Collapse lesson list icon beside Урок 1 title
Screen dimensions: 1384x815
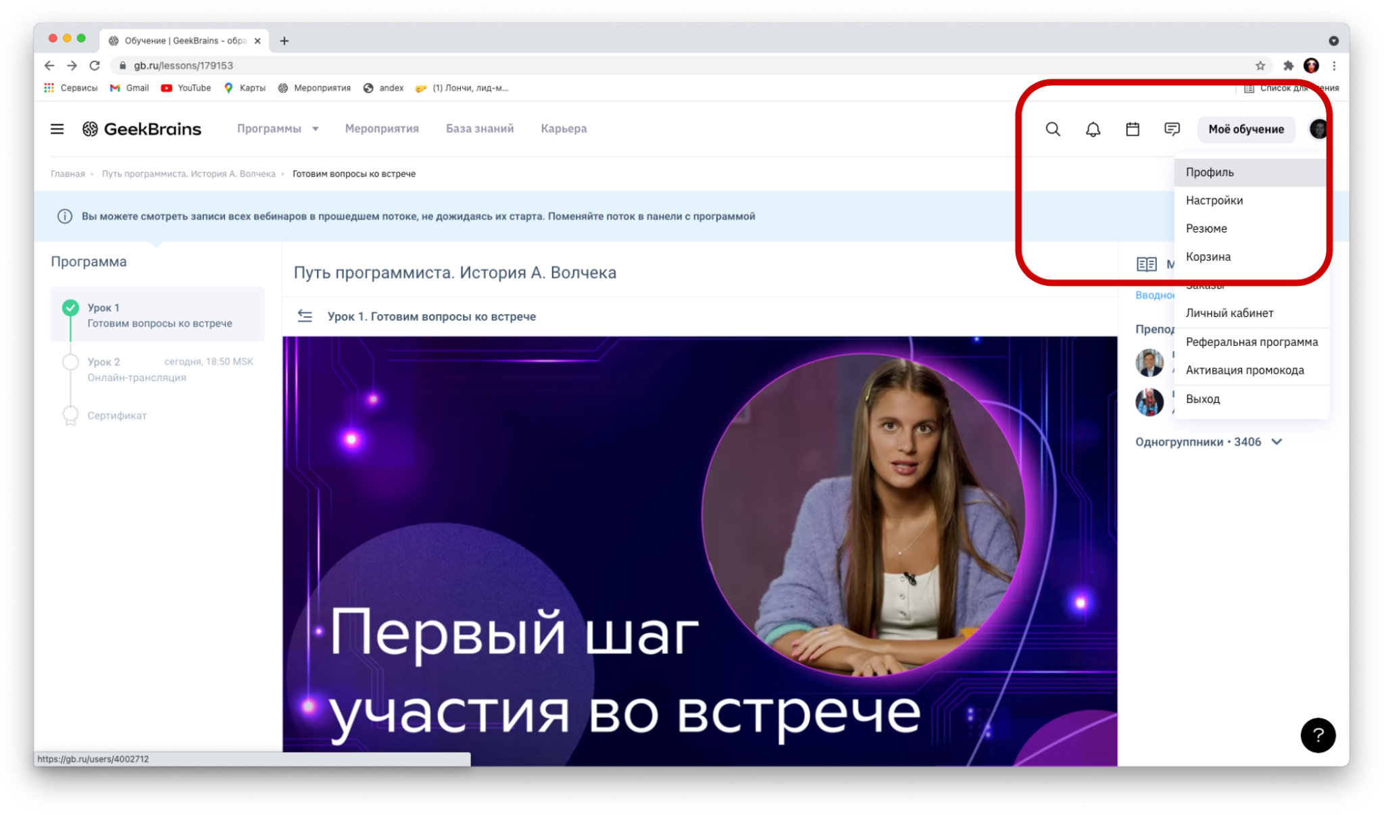pos(305,316)
